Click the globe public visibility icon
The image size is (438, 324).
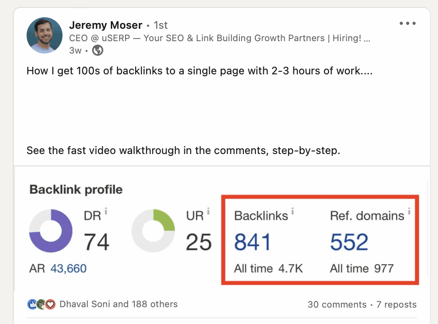coord(98,50)
